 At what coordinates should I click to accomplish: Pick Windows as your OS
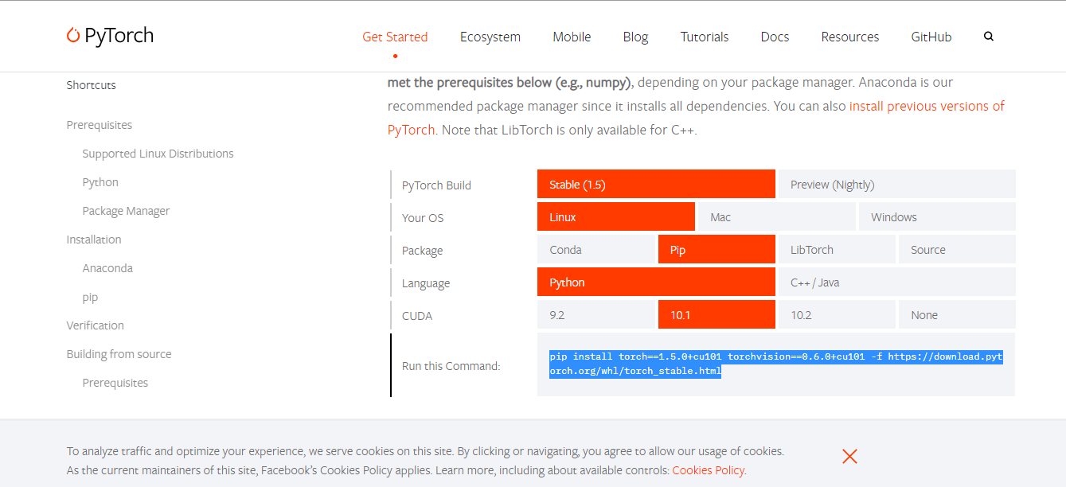[x=936, y=216]
